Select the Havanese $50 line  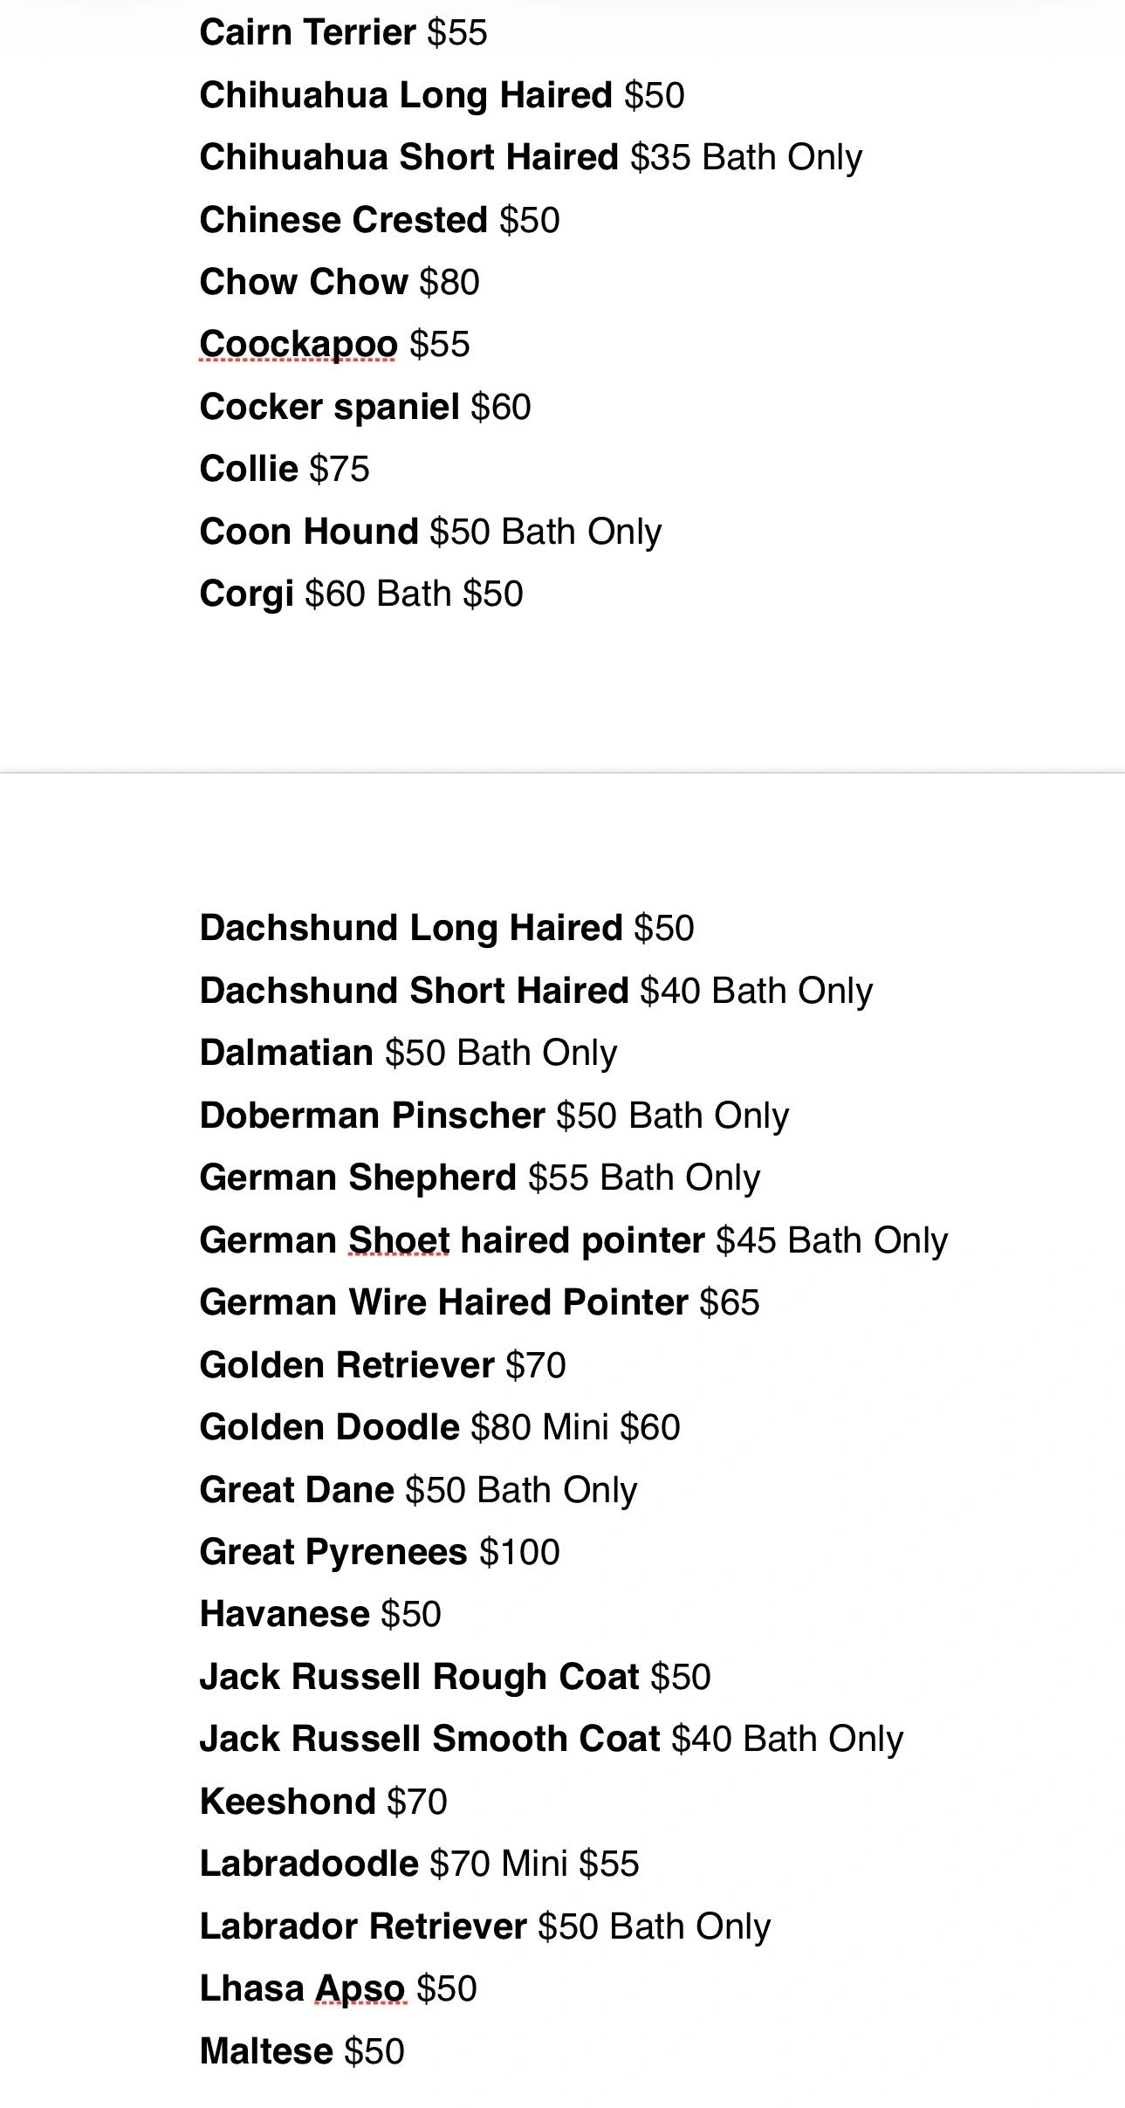320,1615
